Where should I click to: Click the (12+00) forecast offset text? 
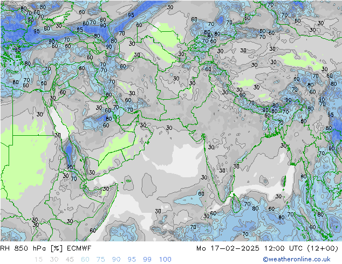(323, 248)
